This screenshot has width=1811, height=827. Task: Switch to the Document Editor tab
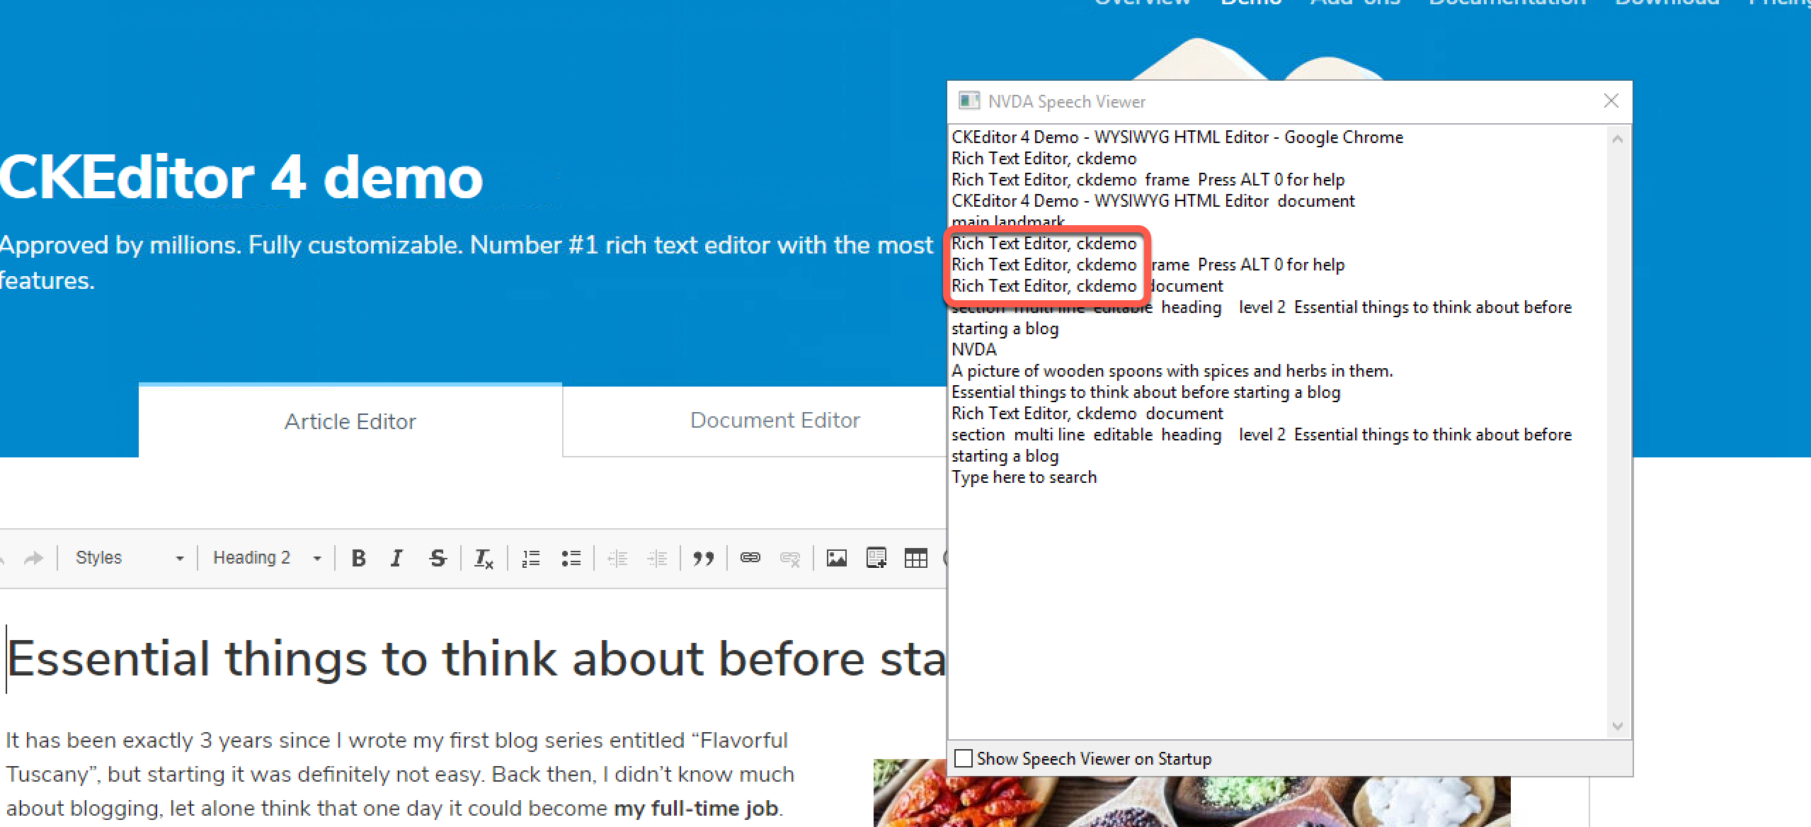tap(775, 420)
